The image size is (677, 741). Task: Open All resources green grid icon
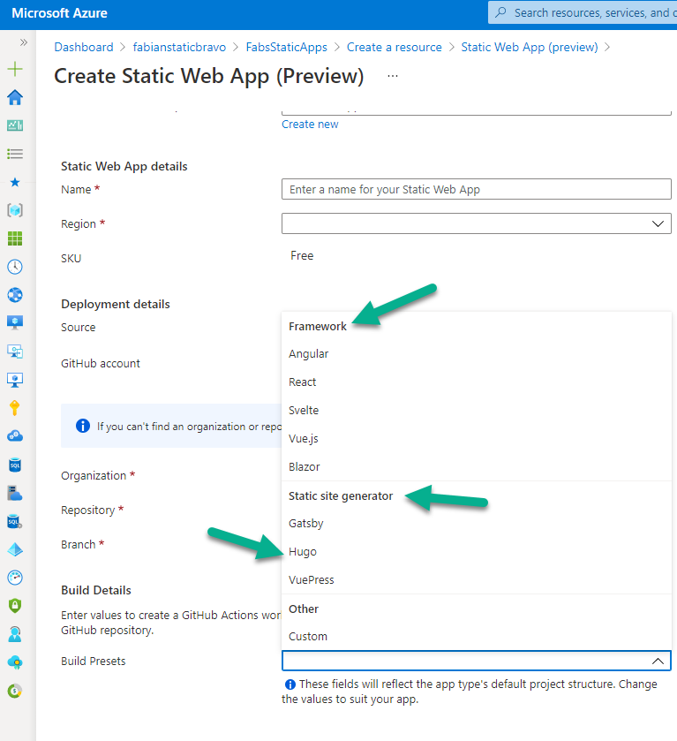[15, 238]
